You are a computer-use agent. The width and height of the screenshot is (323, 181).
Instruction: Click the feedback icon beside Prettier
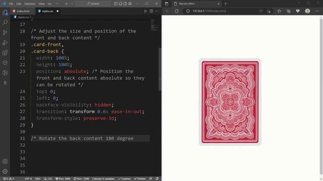[x=150, y=179]
